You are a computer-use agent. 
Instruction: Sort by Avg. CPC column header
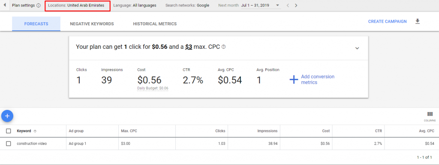pos(427,131)
